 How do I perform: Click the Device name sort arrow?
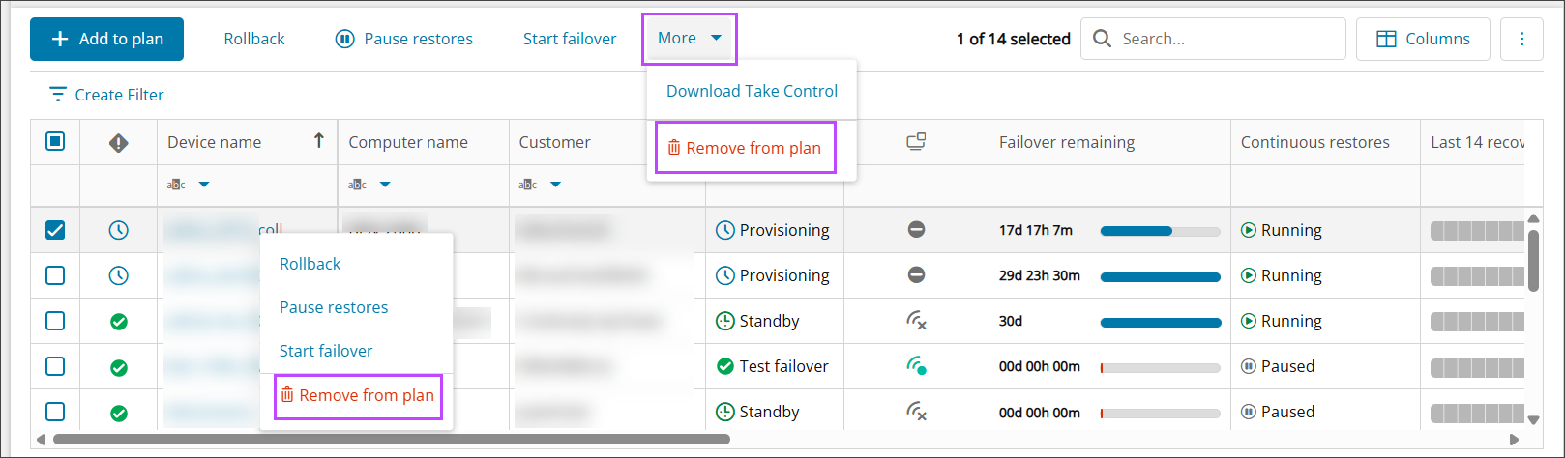318,141
